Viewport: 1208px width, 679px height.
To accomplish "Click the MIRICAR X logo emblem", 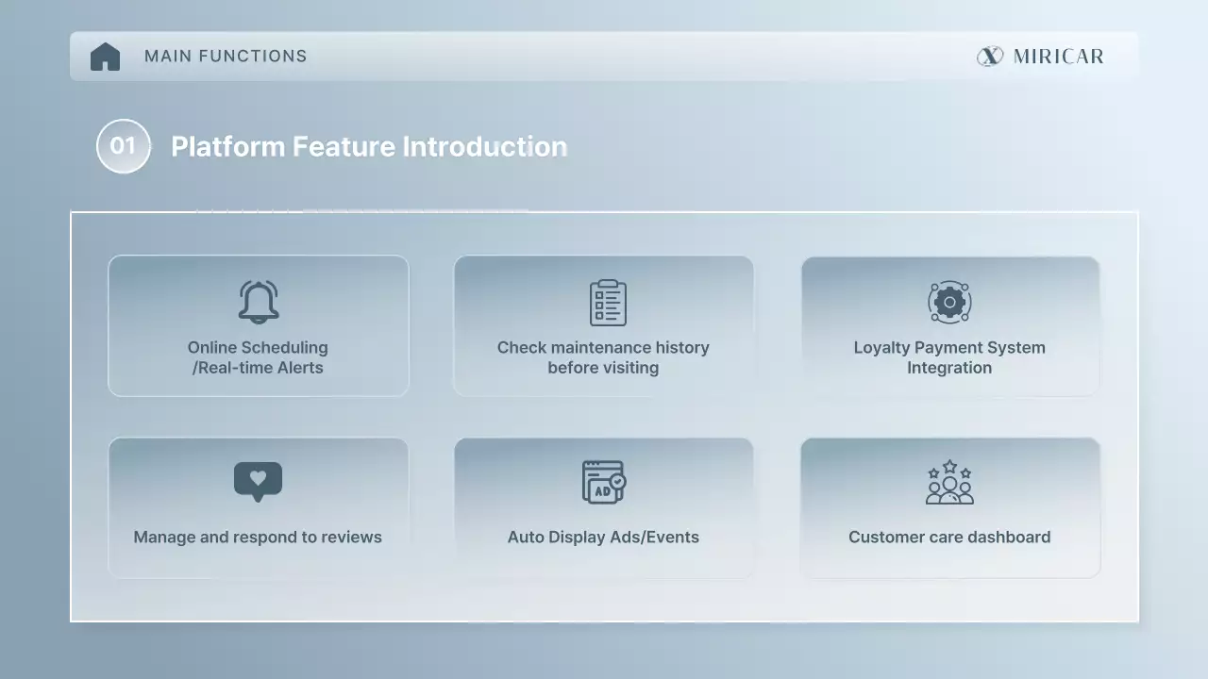I will point(989,57).
